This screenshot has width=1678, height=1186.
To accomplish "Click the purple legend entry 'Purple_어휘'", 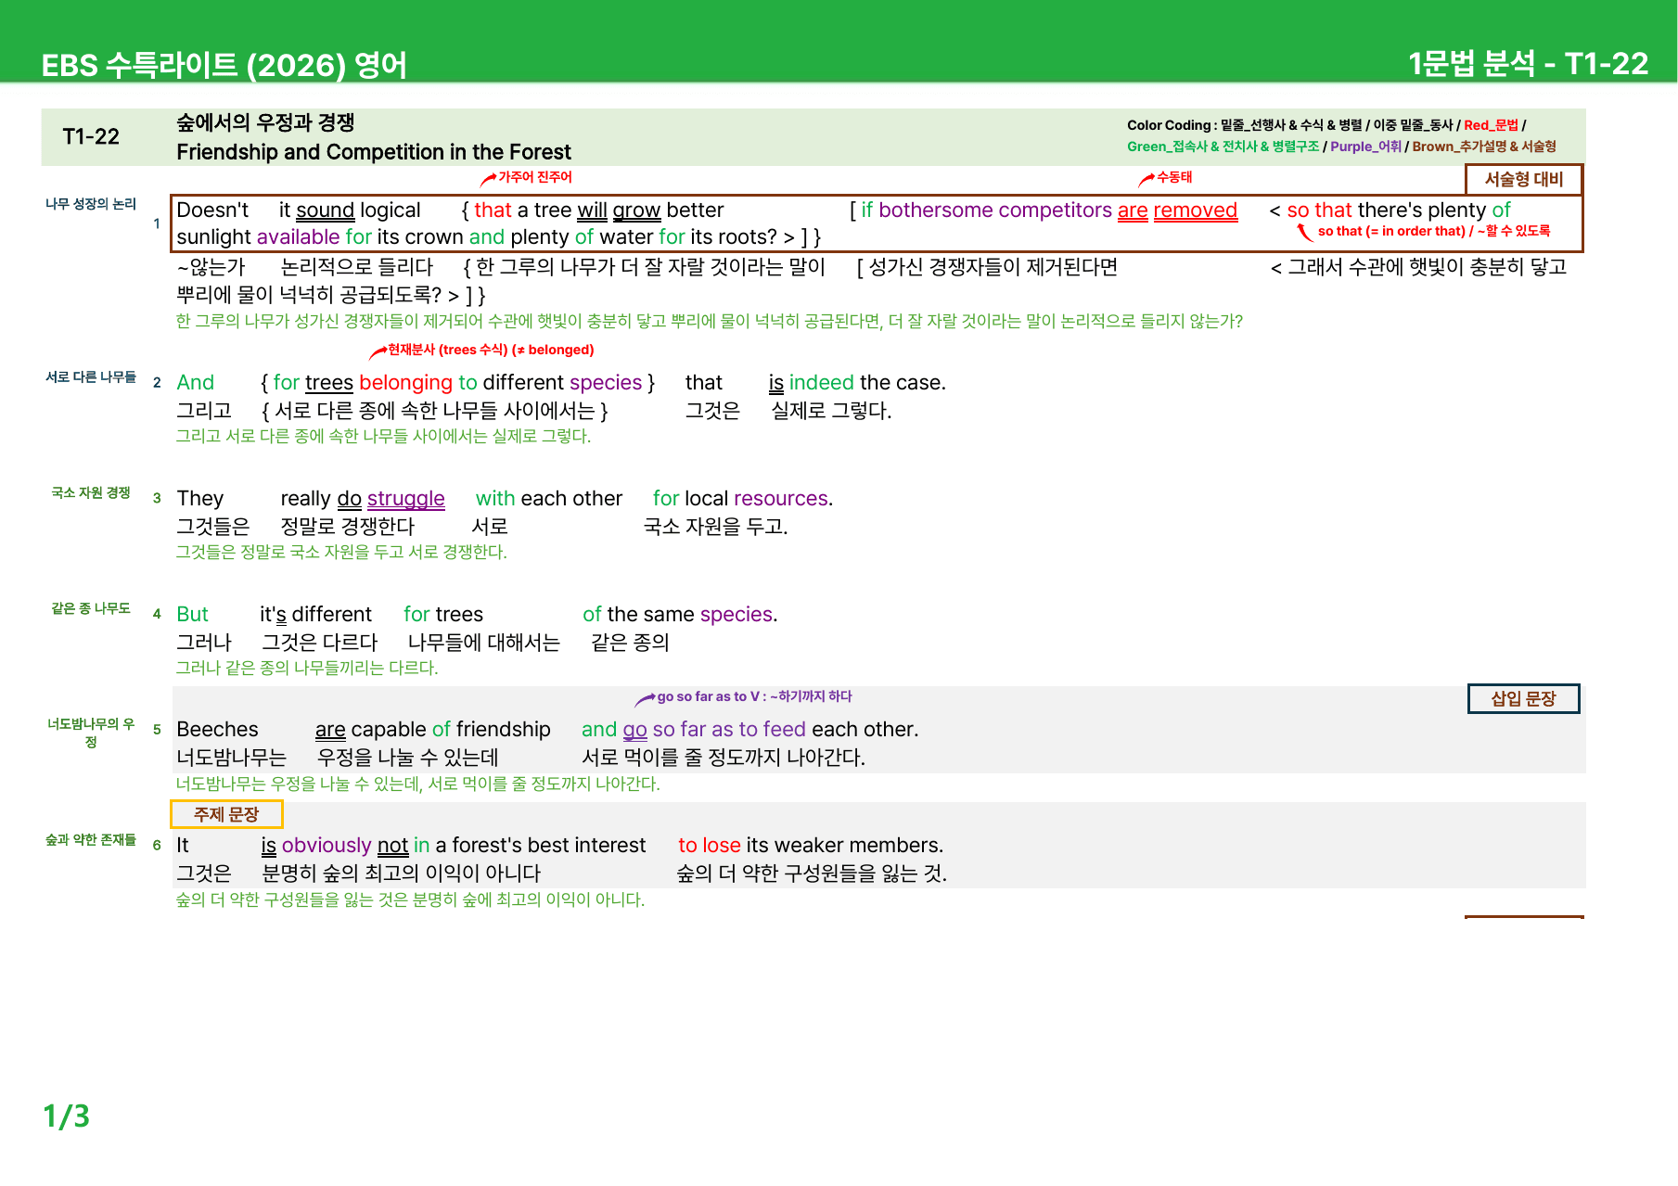I will point(1365,147).
